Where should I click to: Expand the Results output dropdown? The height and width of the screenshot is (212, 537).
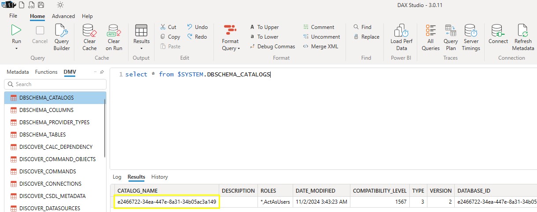point(141,48)
